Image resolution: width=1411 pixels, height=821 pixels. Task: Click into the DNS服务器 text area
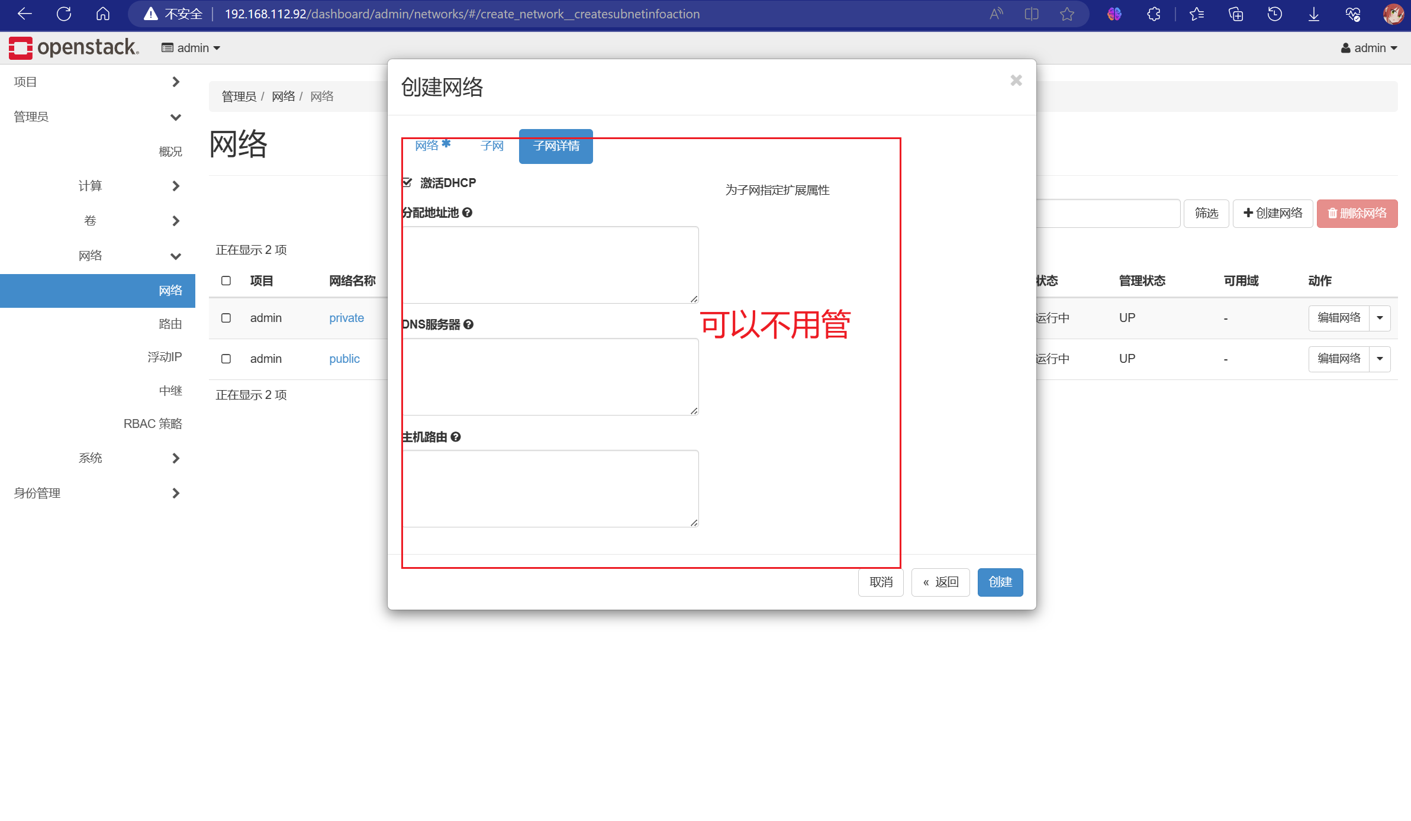pyautogui.click(x=550, y=376)
